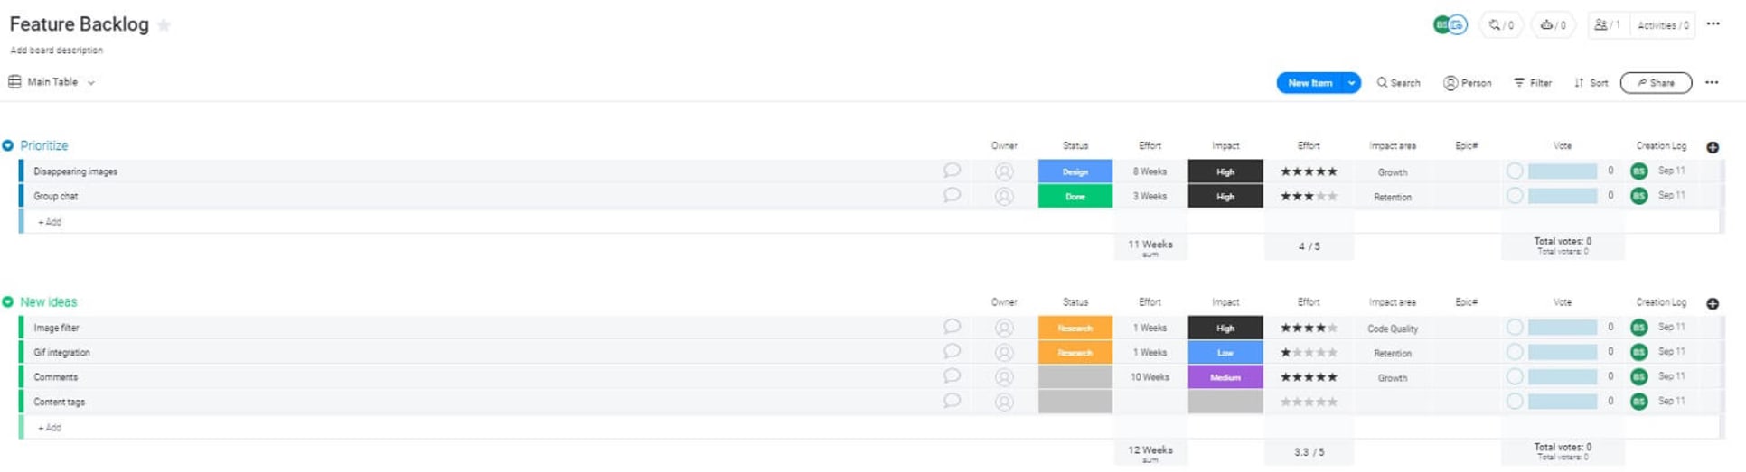This screenshot has height=472, width=1746.
Task: Open conversation bubble for Comments row
Action: coord(952,376)
